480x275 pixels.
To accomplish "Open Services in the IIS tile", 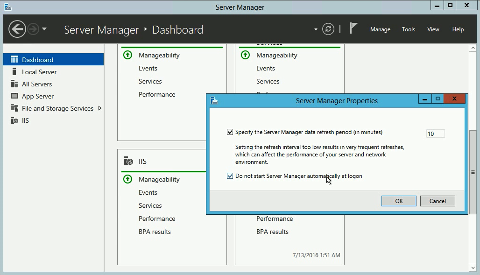I will coord(150,205).
